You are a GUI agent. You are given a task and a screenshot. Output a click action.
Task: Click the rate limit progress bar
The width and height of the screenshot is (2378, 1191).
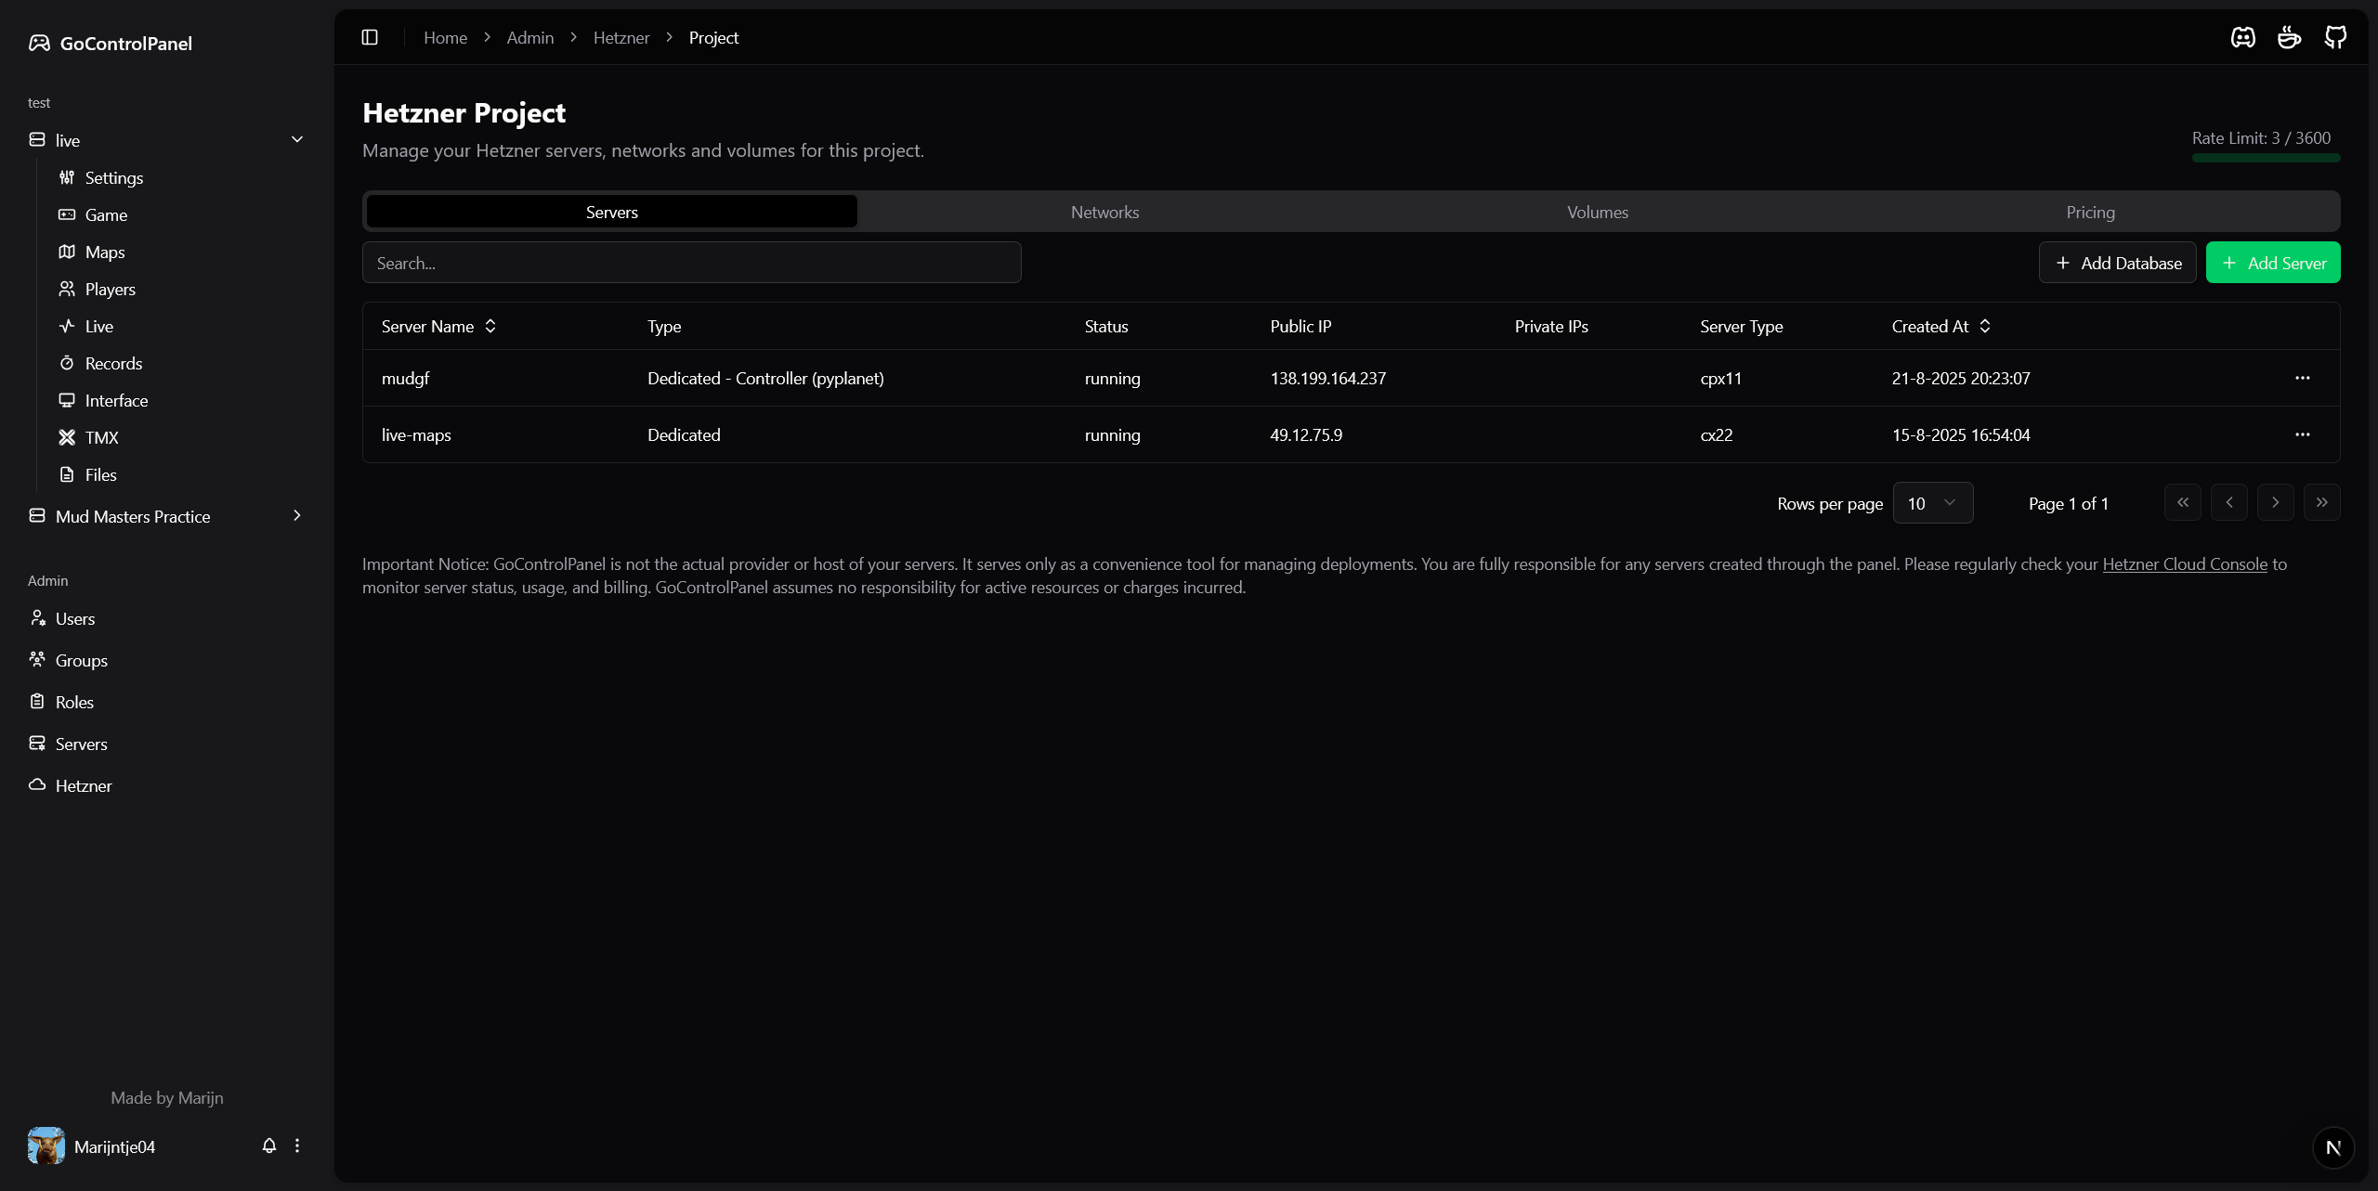coord(2266,158)
